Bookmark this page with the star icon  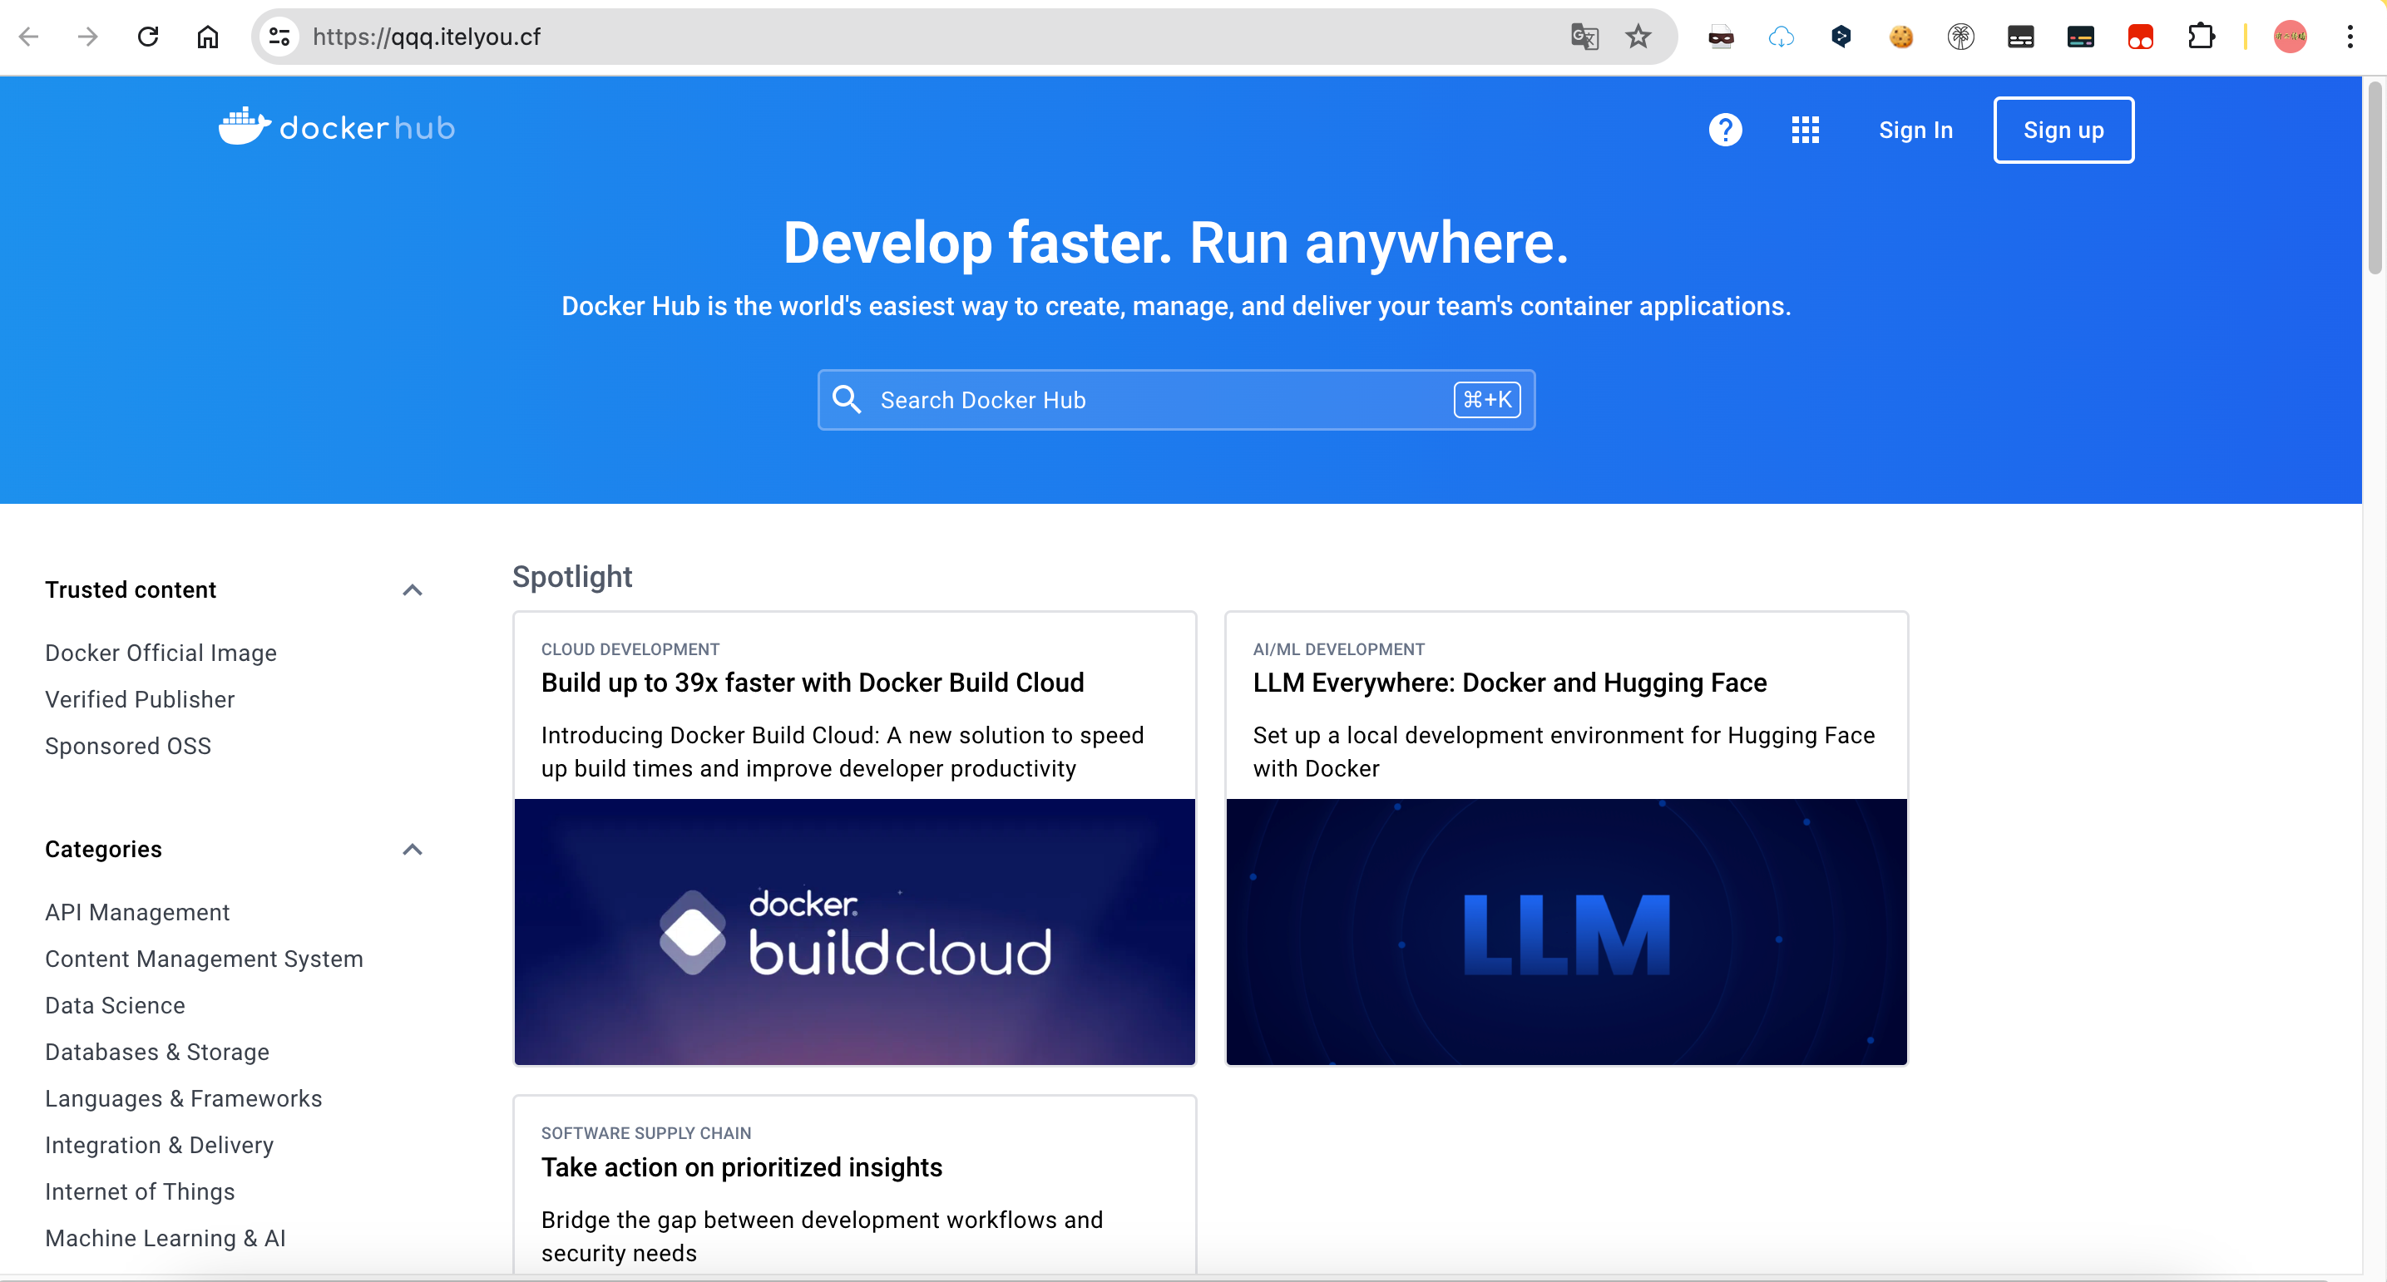point(1638,37)
